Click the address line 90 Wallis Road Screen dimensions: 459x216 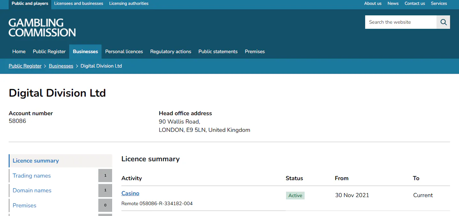pos(179,122)
